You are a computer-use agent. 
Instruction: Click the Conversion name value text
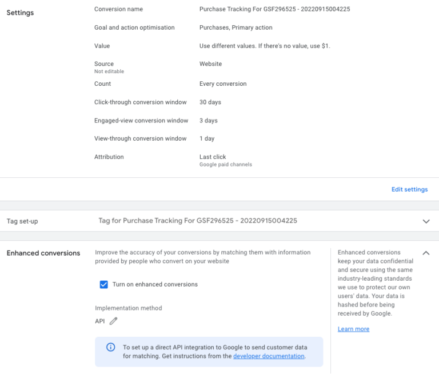(274, 9)
